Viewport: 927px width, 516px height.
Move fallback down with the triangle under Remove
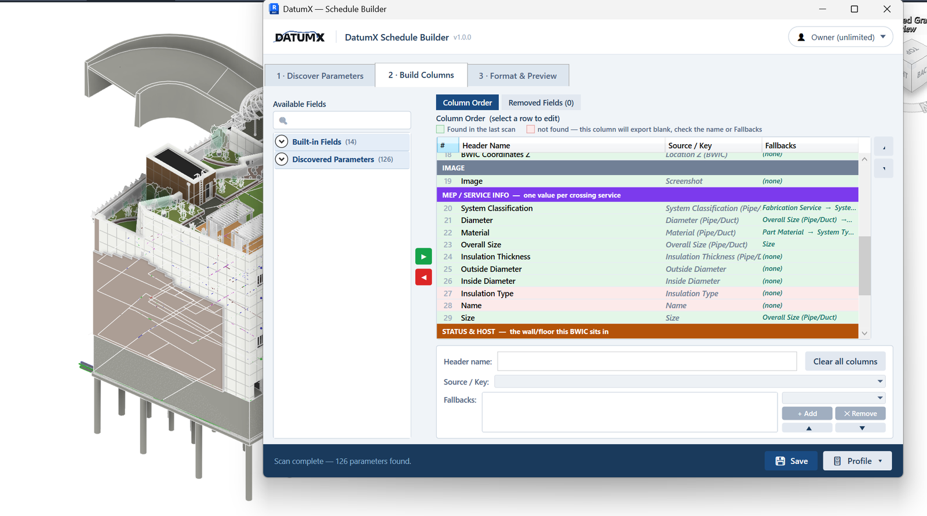click(860, 428)
